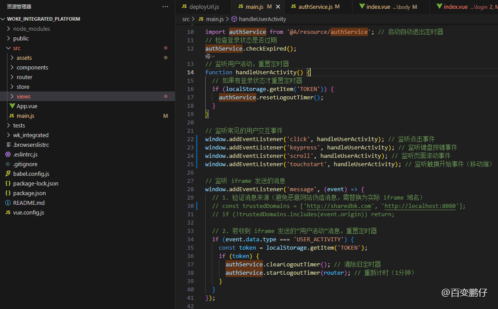498x309 pixels.
Task: Click the src breadcrumb segment
Action: [186, 19]
